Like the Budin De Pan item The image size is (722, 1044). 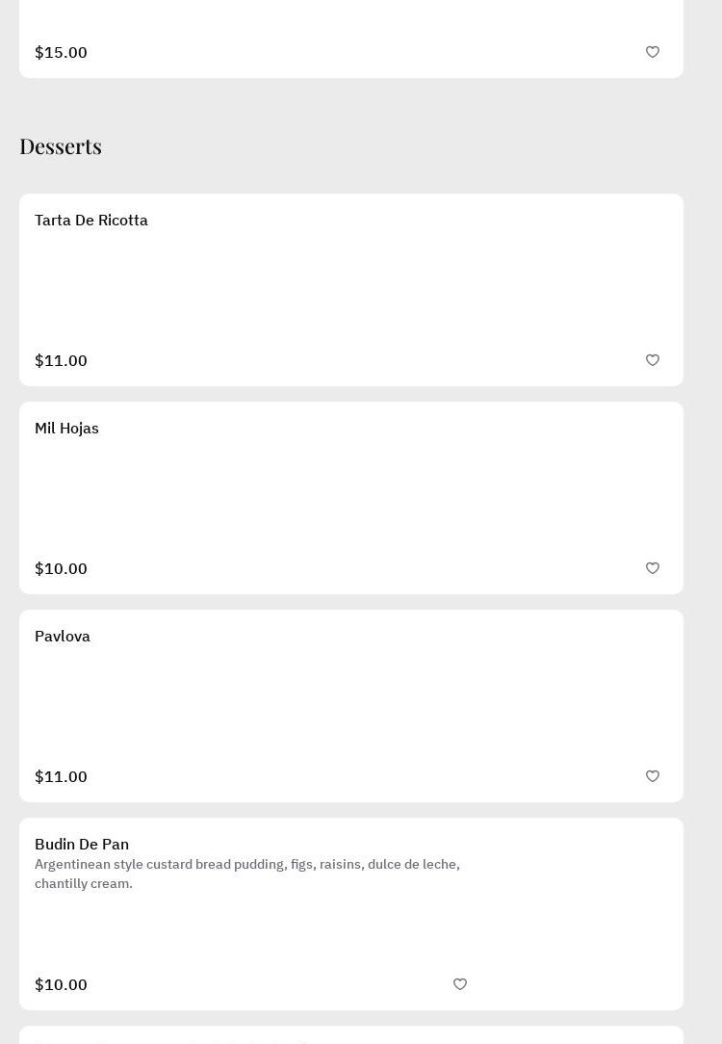coord(460,984)
